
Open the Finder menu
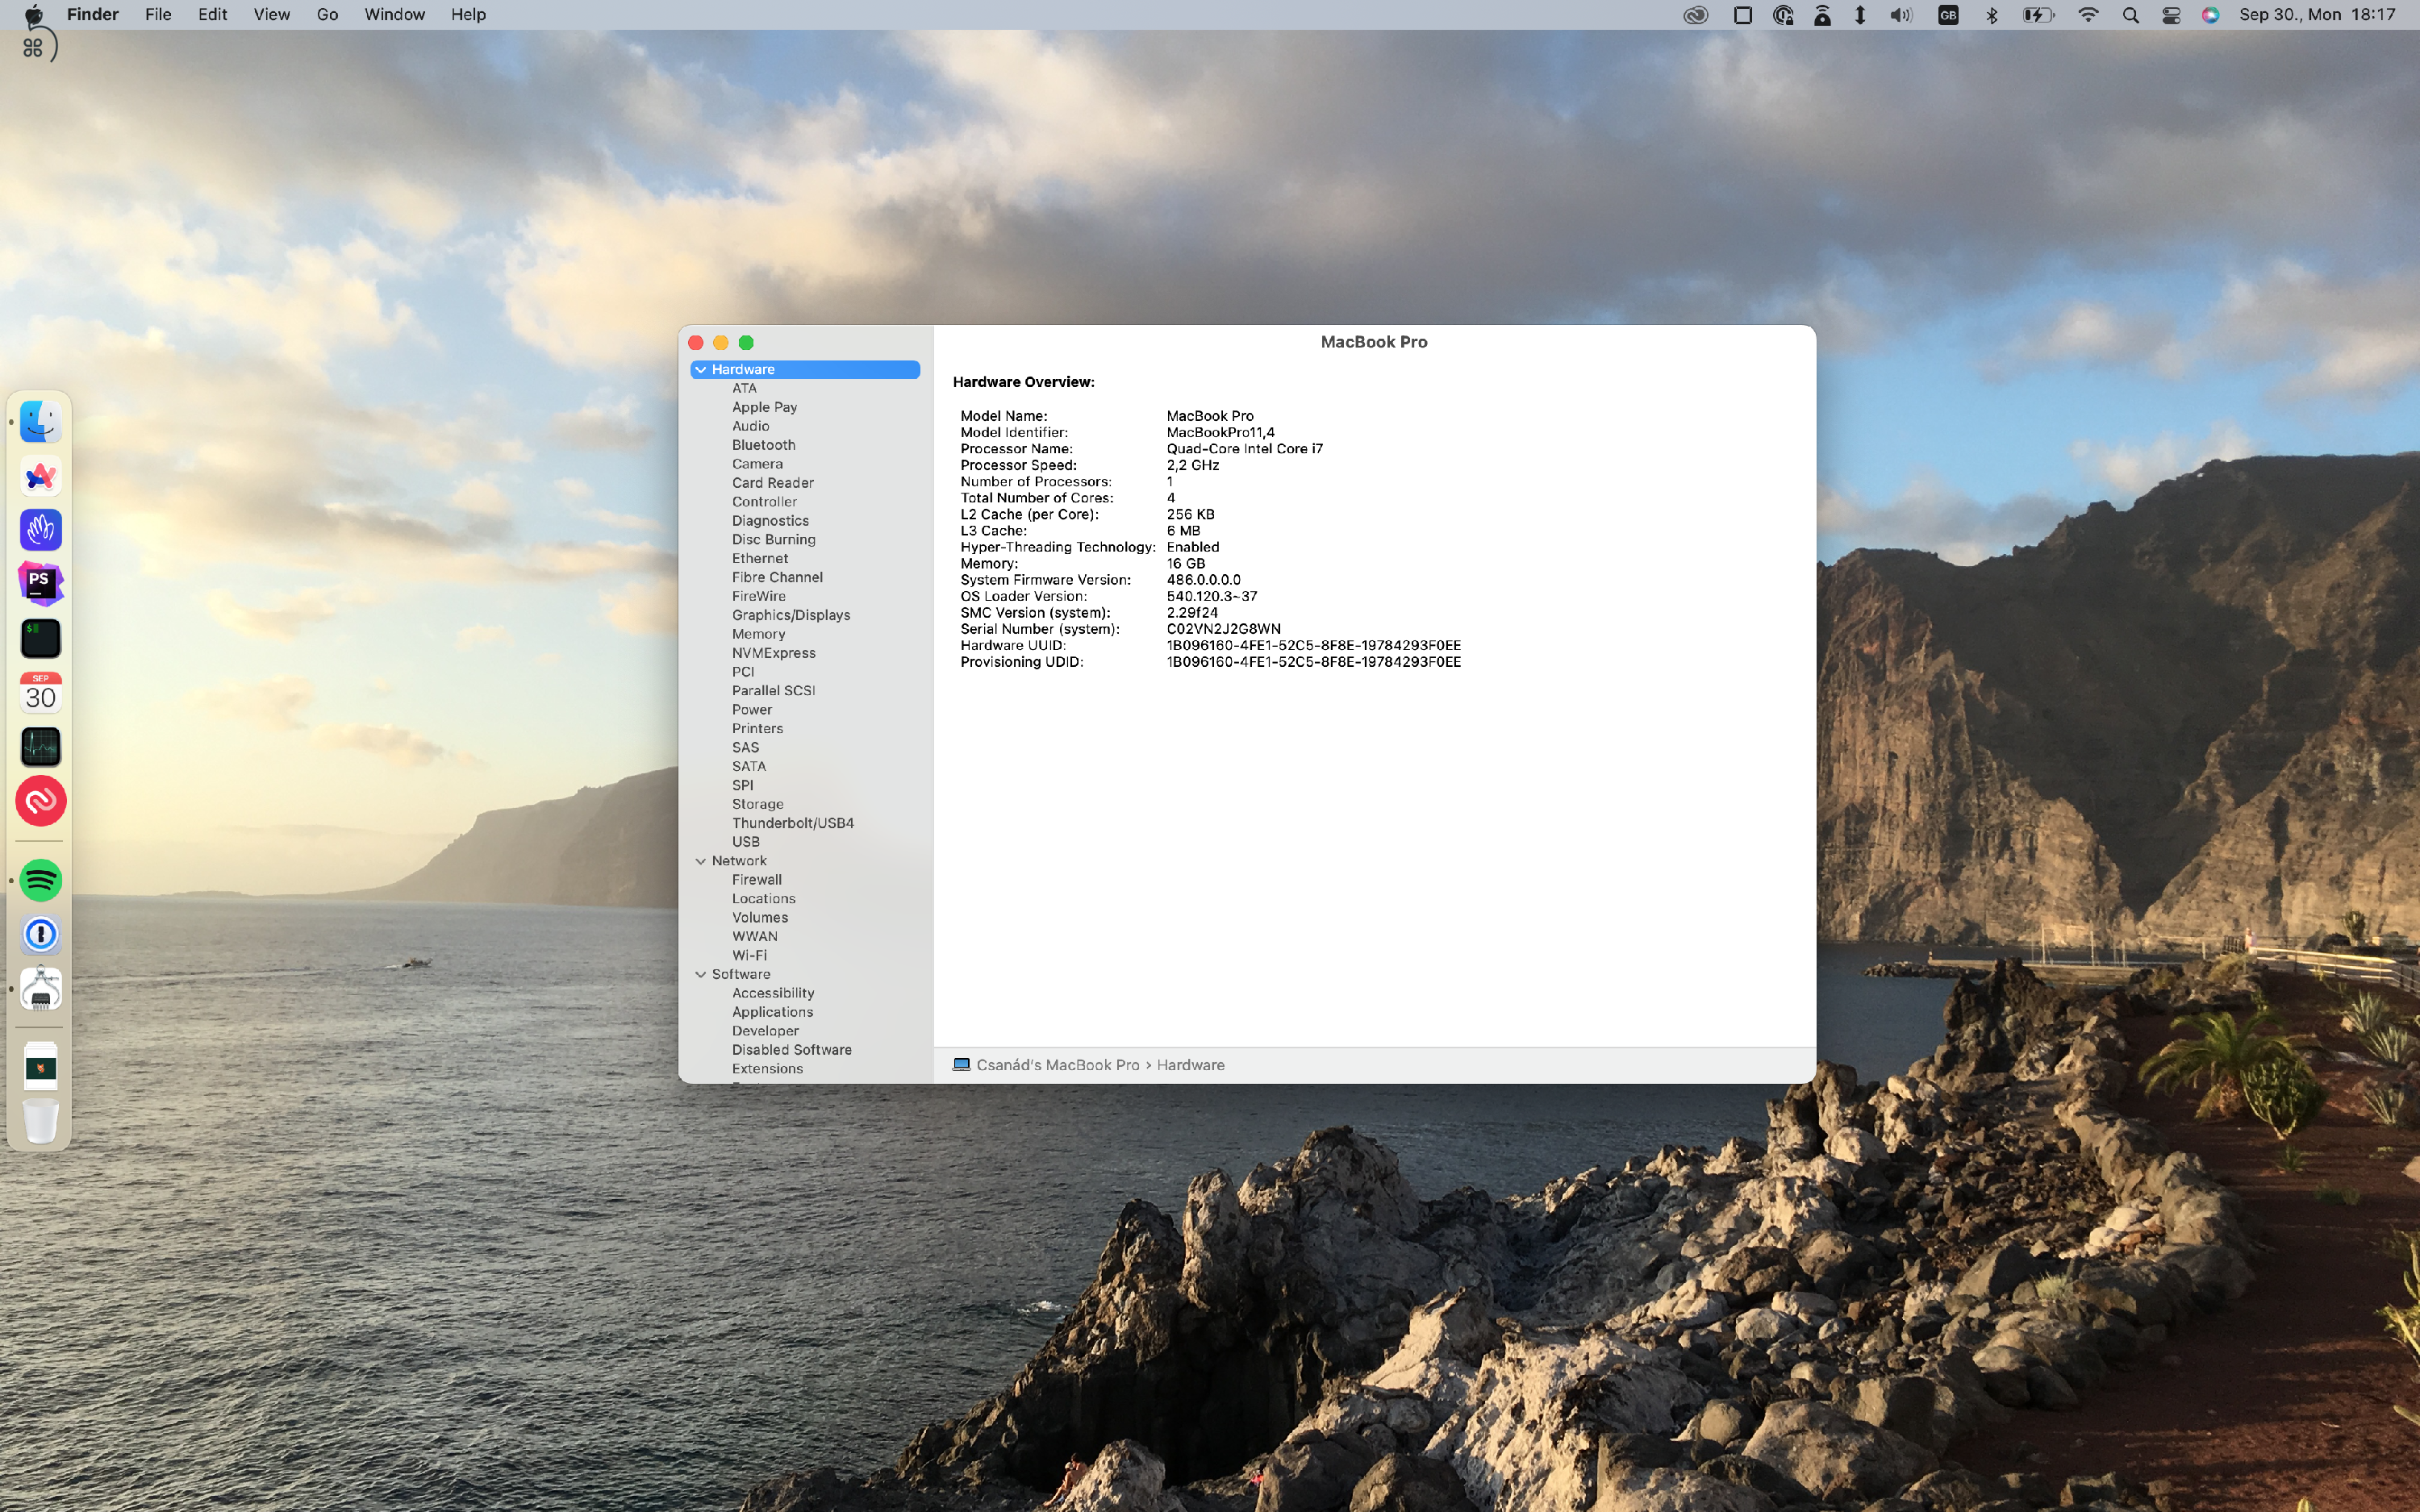93,14
